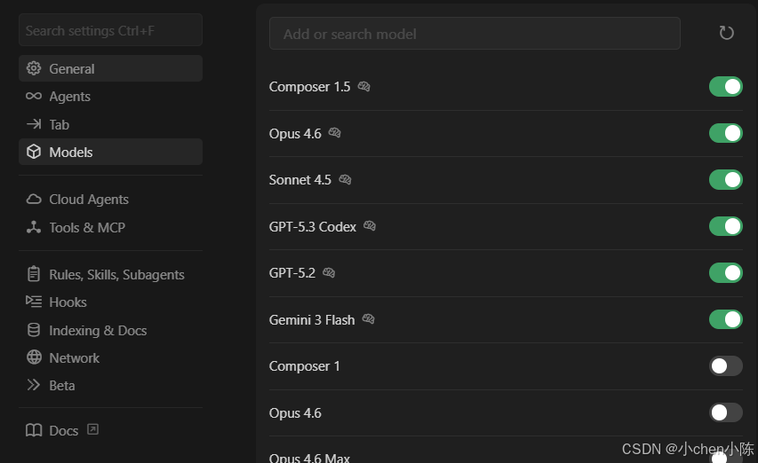This screenshot has height=463, width=758.
Task: Click the Composer 1.5 model name
Action: click(x=309, y=87)
